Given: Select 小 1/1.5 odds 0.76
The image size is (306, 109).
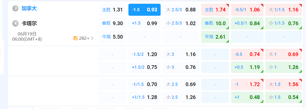Looking at the screenshot, I should [x=284, y=23].
